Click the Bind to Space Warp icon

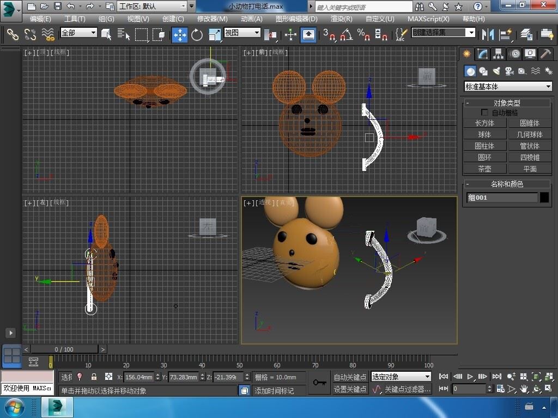(x=48, y=34)
